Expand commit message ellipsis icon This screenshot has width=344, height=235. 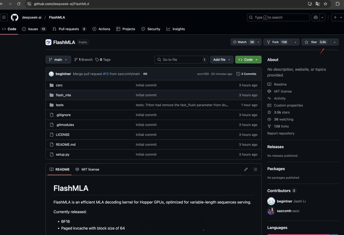click(145, 74)
